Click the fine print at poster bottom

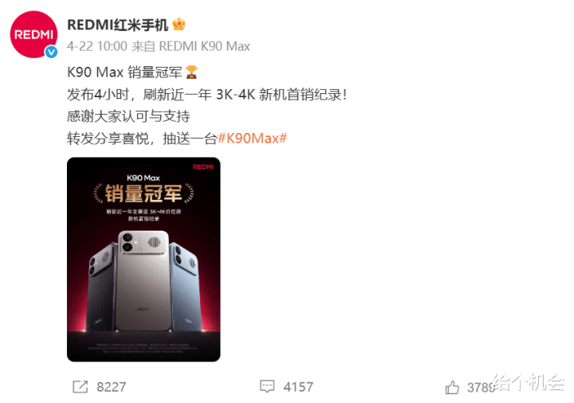coord(143,348)
